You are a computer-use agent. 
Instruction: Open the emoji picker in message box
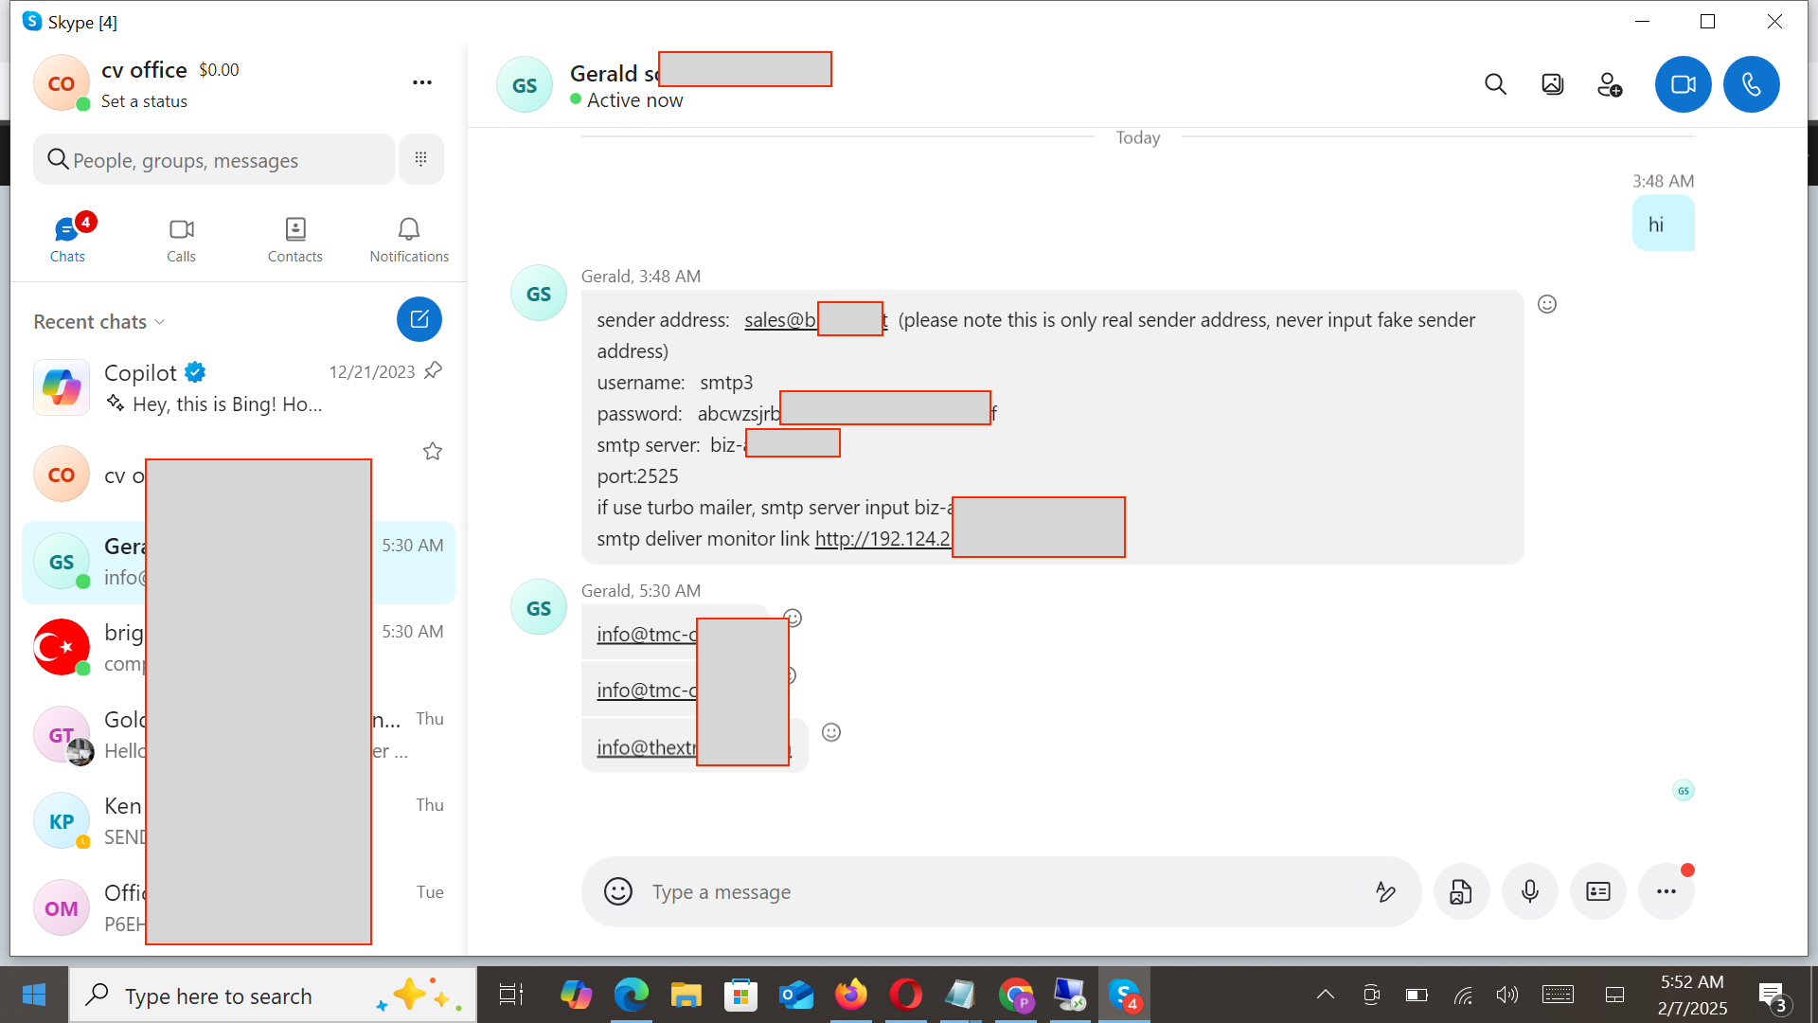(618, 891)
